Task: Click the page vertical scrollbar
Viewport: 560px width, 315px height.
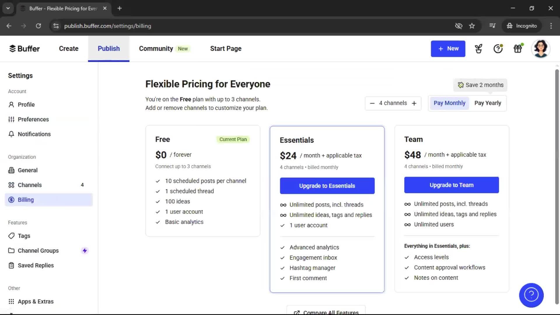Action: point(557,187)
